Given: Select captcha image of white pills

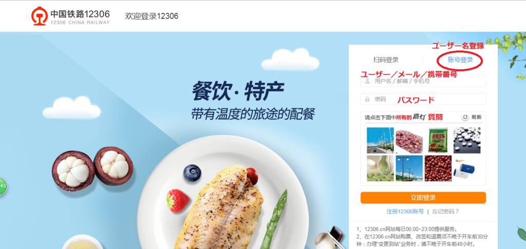Looking at the screenshot, I should 466,140.
